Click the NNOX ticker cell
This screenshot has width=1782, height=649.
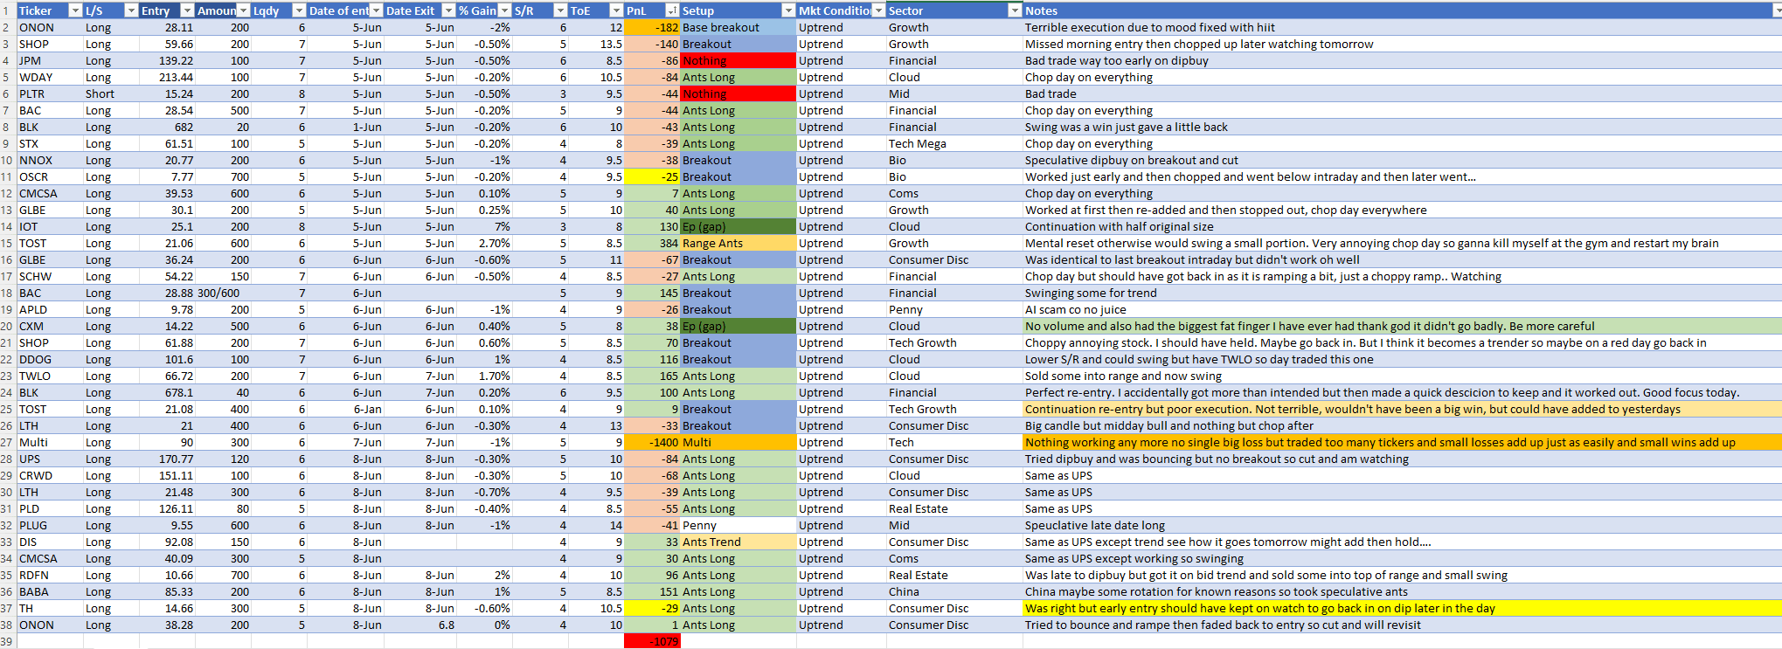[x=50, y=160]
